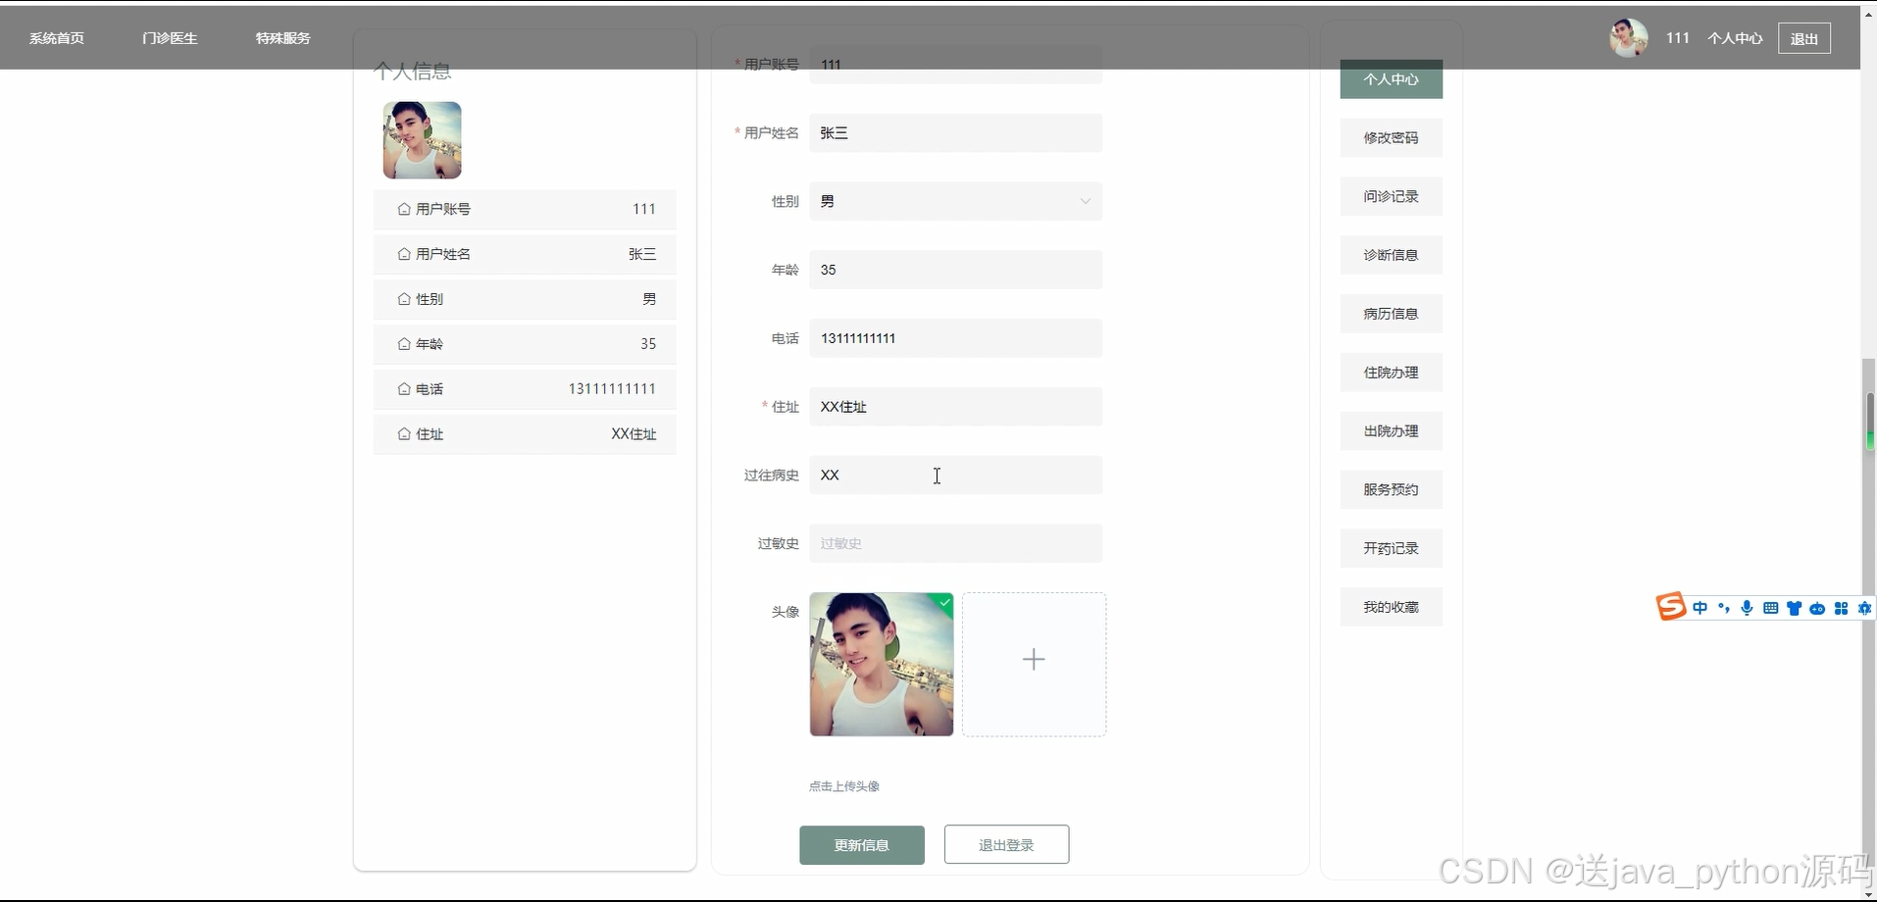Open 开药记录 in the right sidebar
The width and height of the screenshot is (1877, 902).
click(x=1392, y=548)
